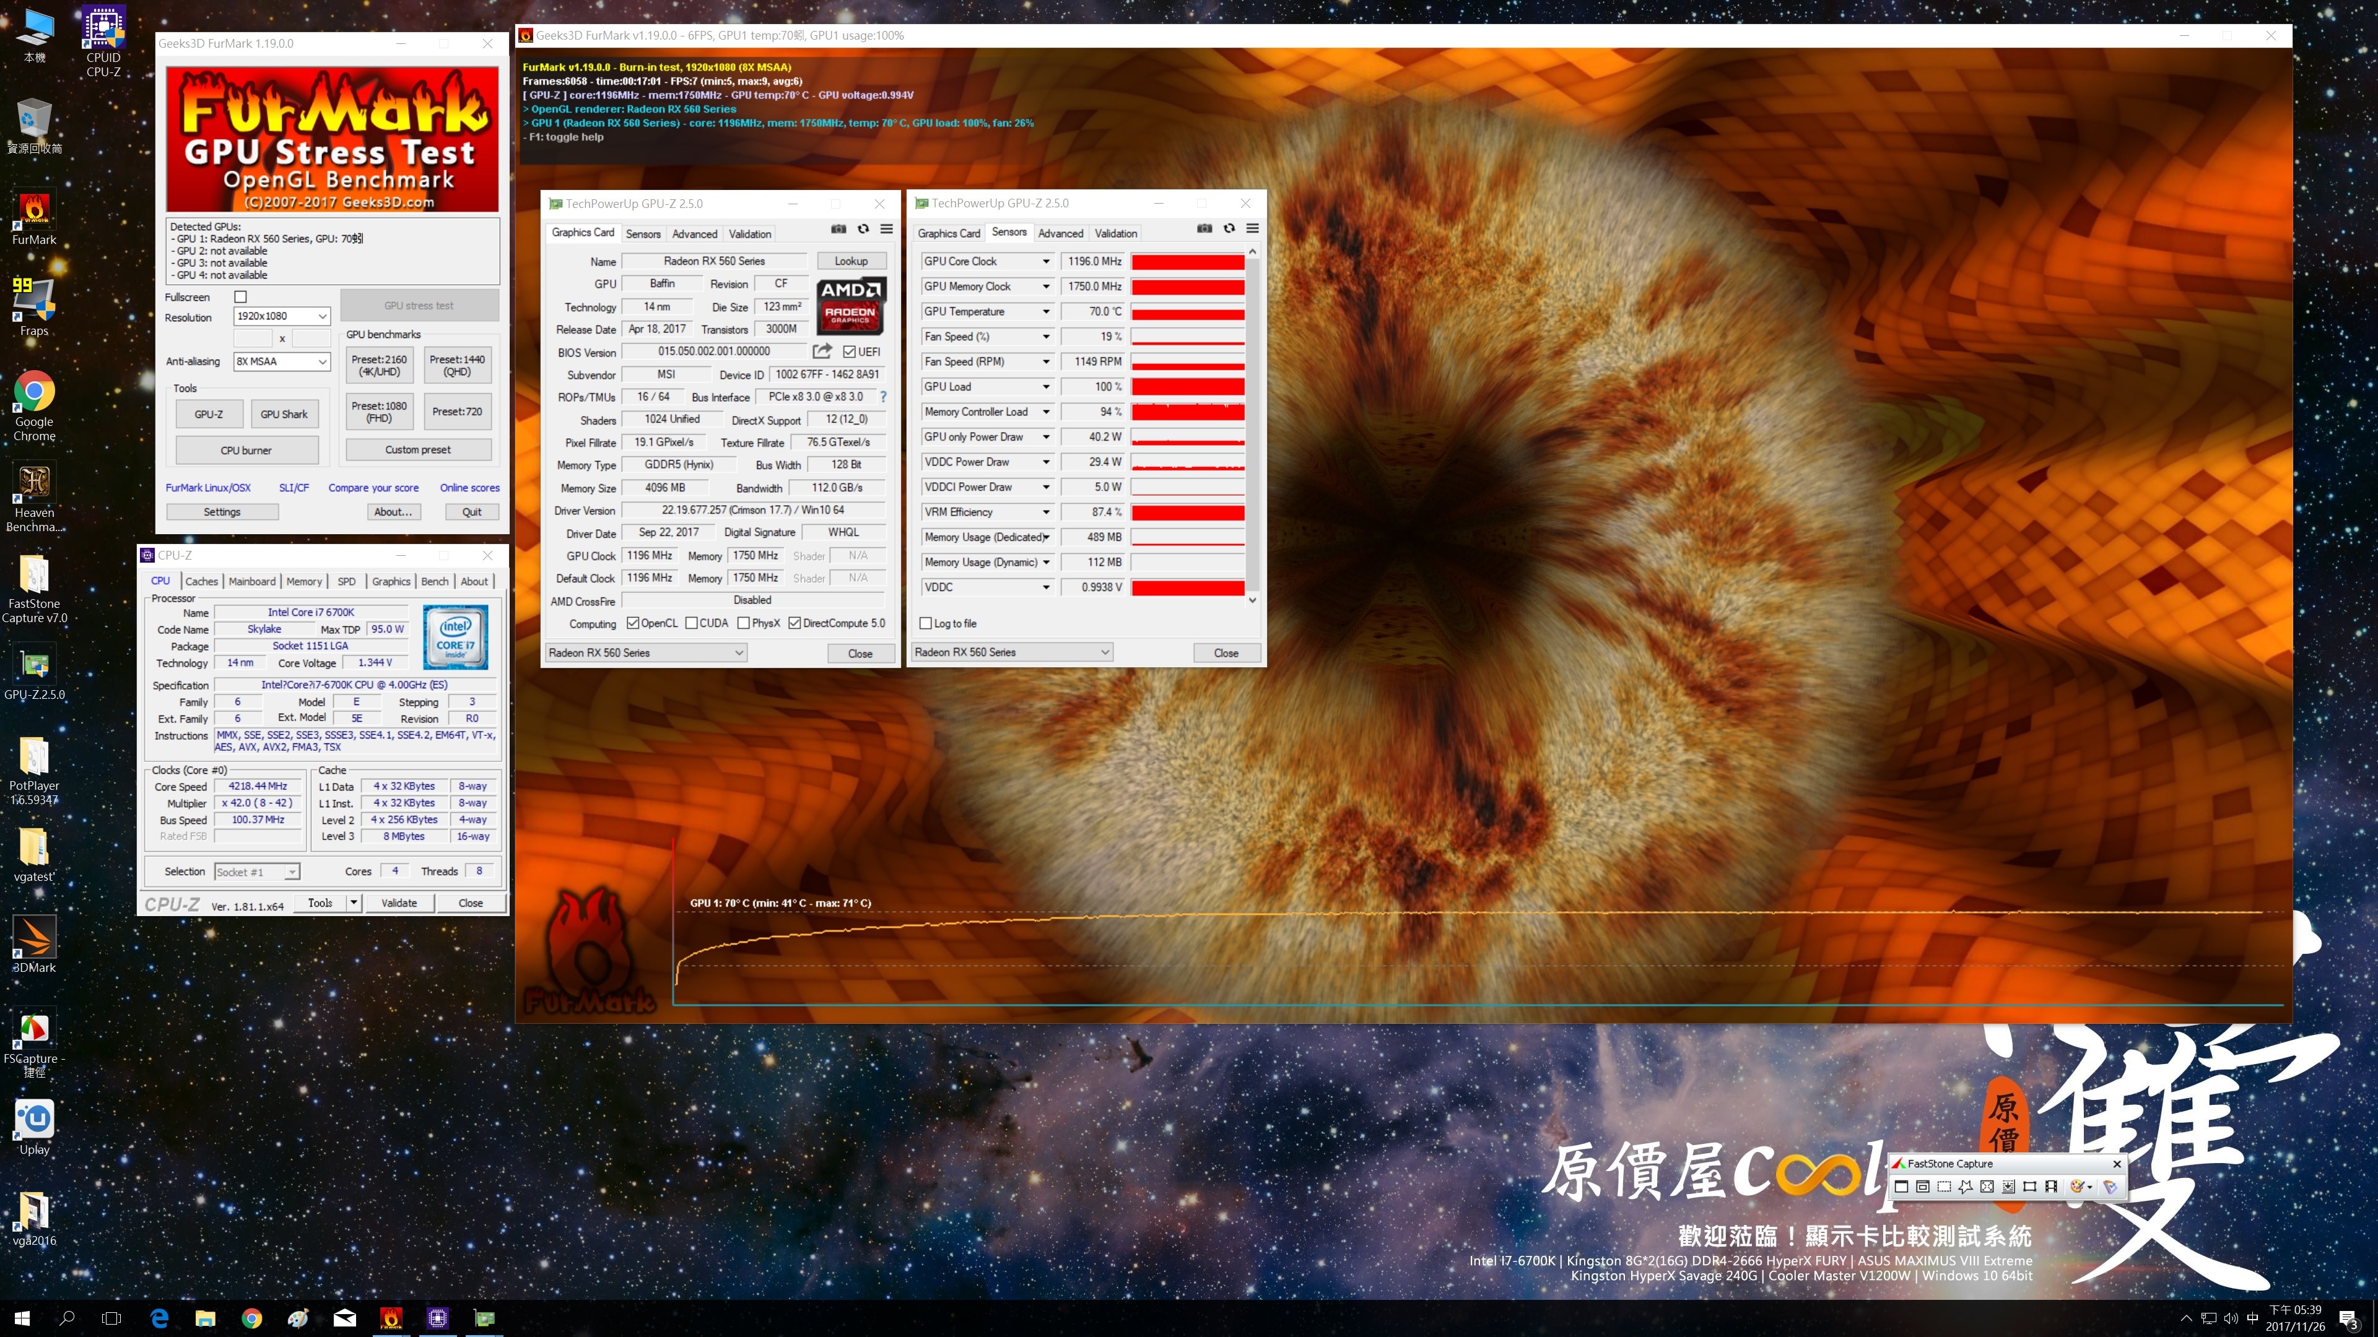
Task: Open hamburger menu in GPU-Z Graphics Card window
Action: [x=886, y=229]
